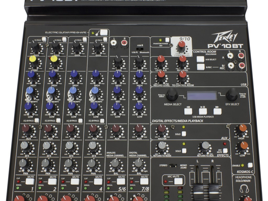Click the headphone icon
The width and height of the screenshot is (268, 201).
pos(244,189)
